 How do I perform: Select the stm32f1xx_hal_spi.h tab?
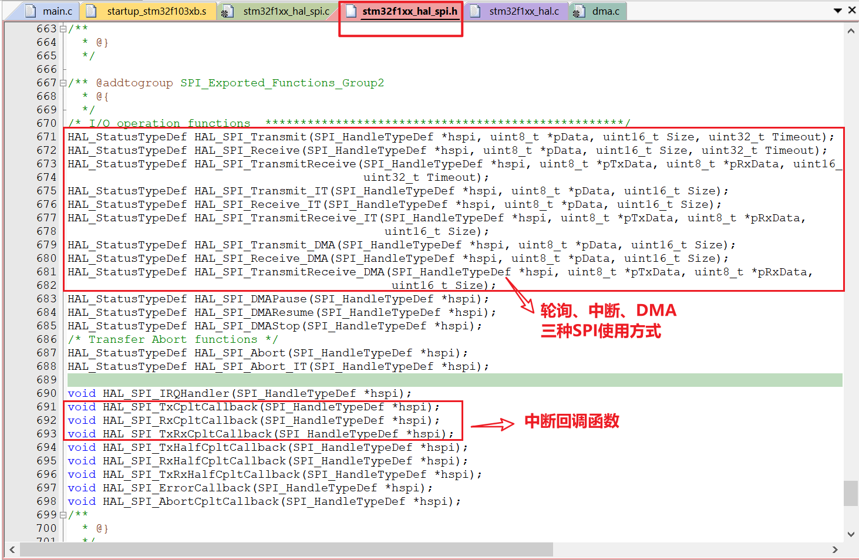click(403, 11)
